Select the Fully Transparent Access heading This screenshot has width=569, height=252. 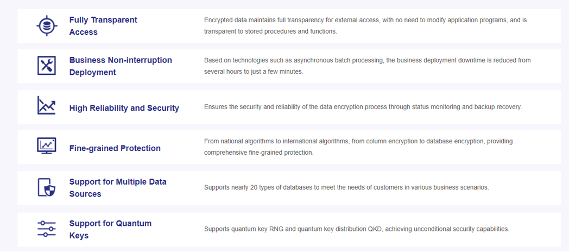(103, 26)
